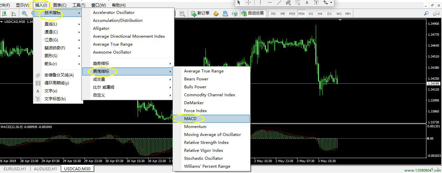Image resolution: width=442 pixels, height=173 pixels.
Task: Select Alligator indicator
Action: pyautogui.click(x=128, y=28)
